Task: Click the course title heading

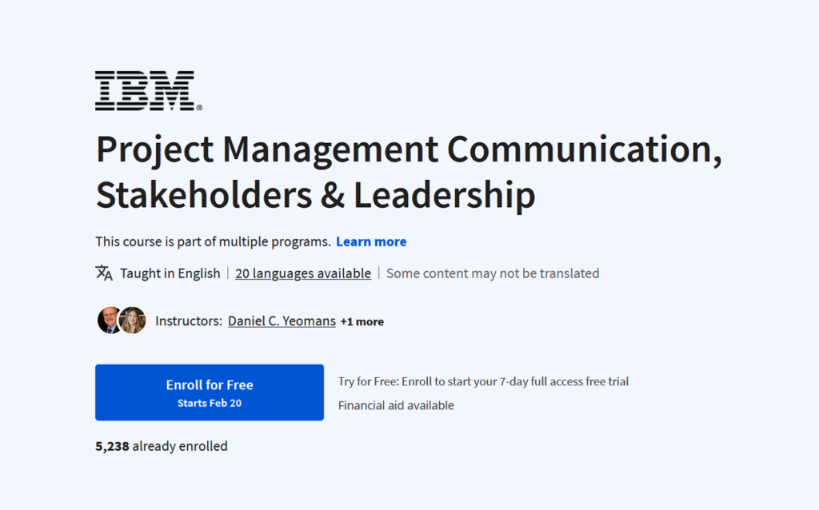Action: [409, 170]
